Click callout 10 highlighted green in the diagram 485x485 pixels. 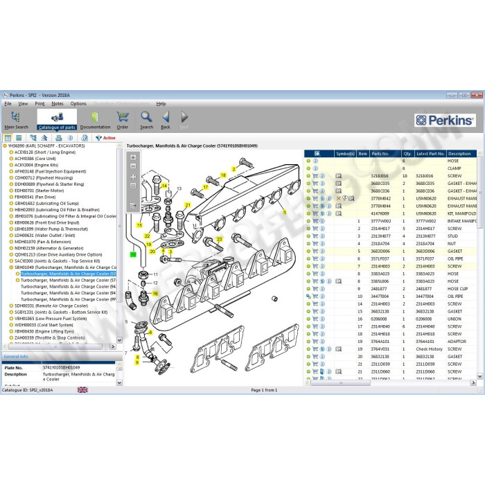pos(133,254)
